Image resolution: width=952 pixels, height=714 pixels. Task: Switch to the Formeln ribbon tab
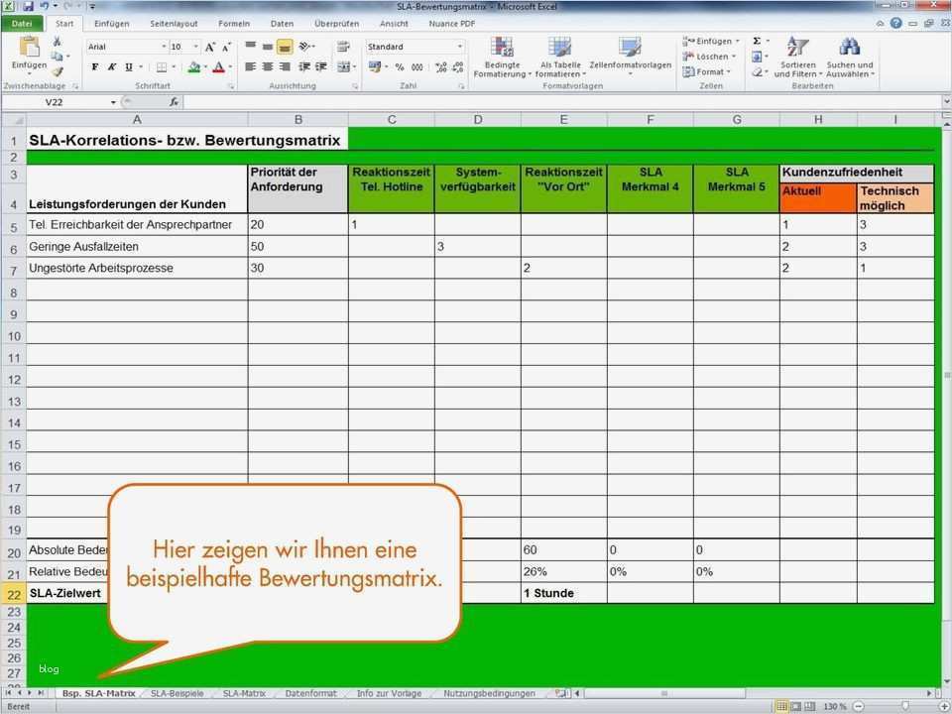(x=234, y=24)
